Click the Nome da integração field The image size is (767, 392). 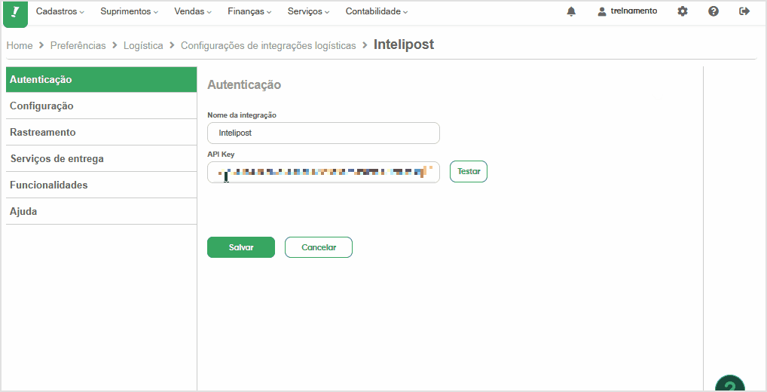pos(323,133)
